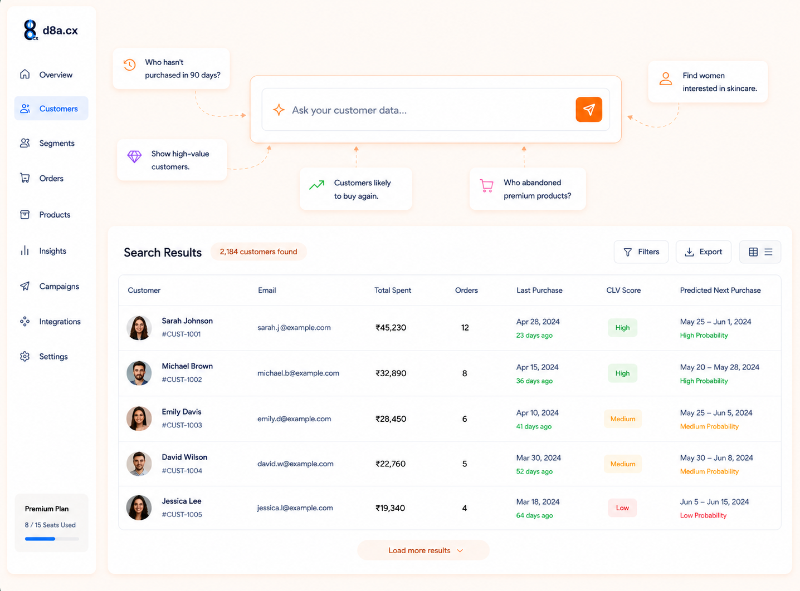The width and height of the screenshot is (800, 591).
Task: Click the High badge in Sarah Johnson's row
Action: [622, 328]
